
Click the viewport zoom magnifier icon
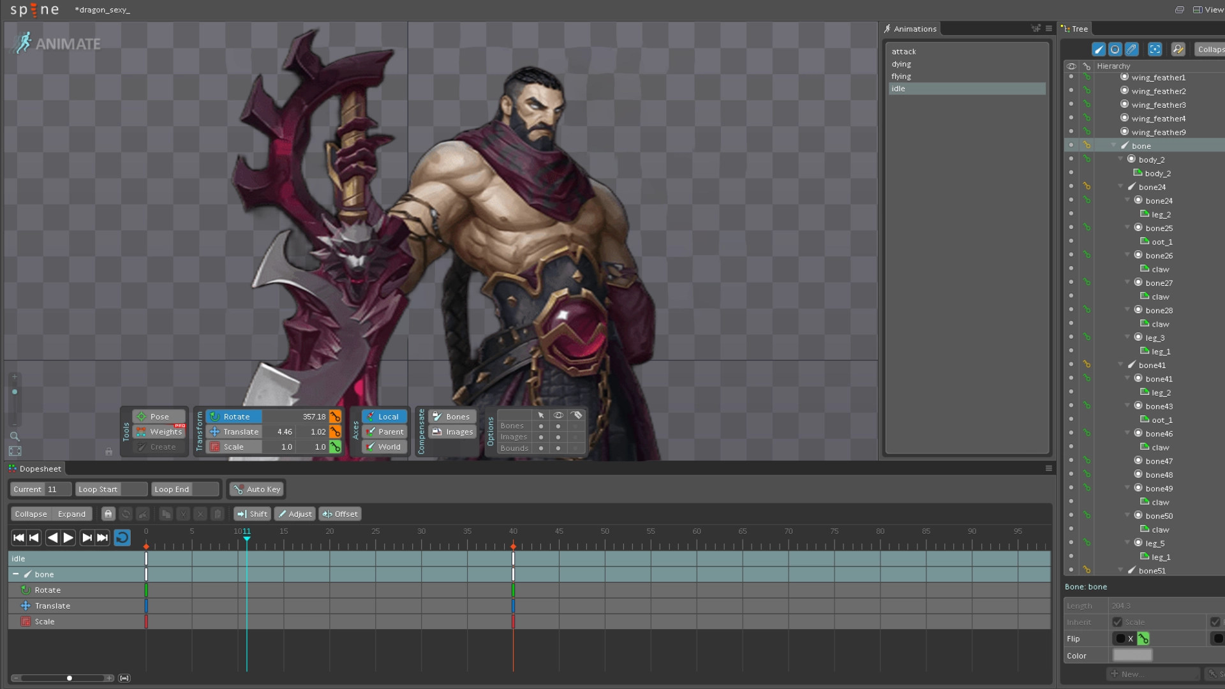click(15, 436)
